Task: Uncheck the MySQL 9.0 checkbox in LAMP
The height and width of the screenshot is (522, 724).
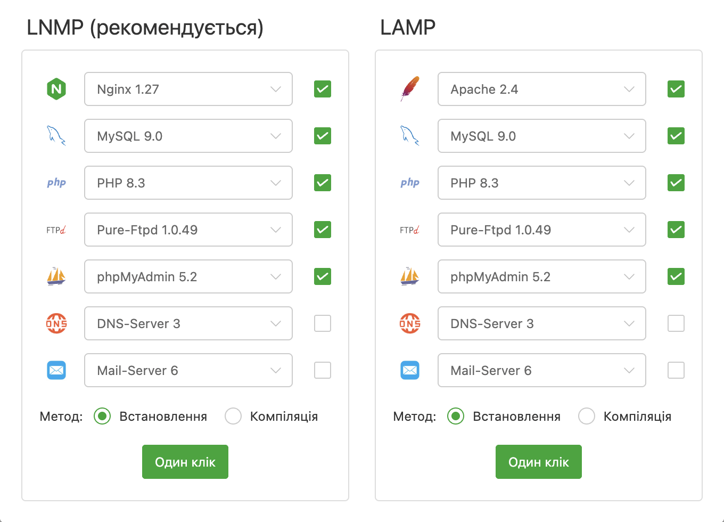Action: coord(676,136)
